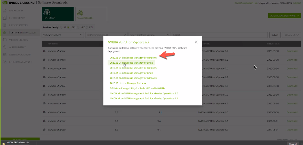Go to User Management in sidebar
303x145 pixels.
20,55
